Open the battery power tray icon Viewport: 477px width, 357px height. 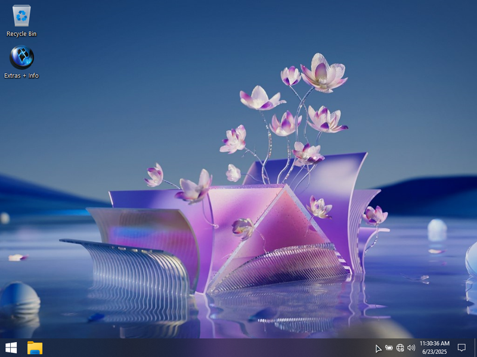[389, 347]
